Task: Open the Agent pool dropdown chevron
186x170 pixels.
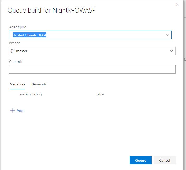Action: click(167, 35)
